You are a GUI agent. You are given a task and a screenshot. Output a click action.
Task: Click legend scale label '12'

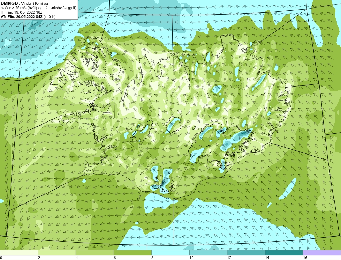229,258
